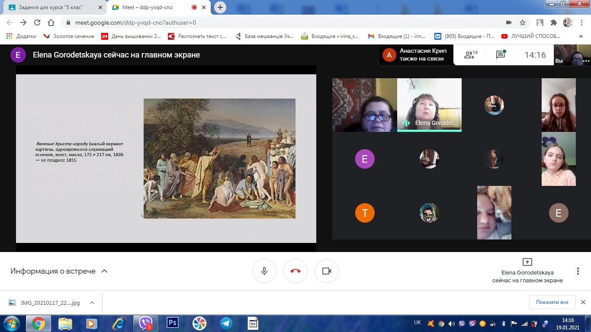Open the downloaded IMG file options arrow

tap(92, 303)
